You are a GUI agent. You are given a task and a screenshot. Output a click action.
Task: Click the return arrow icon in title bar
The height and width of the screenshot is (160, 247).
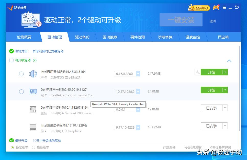tap(237, 7)
